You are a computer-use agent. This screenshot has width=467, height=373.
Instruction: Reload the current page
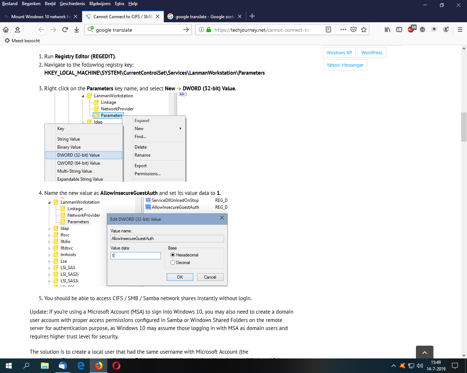point(65,30)
